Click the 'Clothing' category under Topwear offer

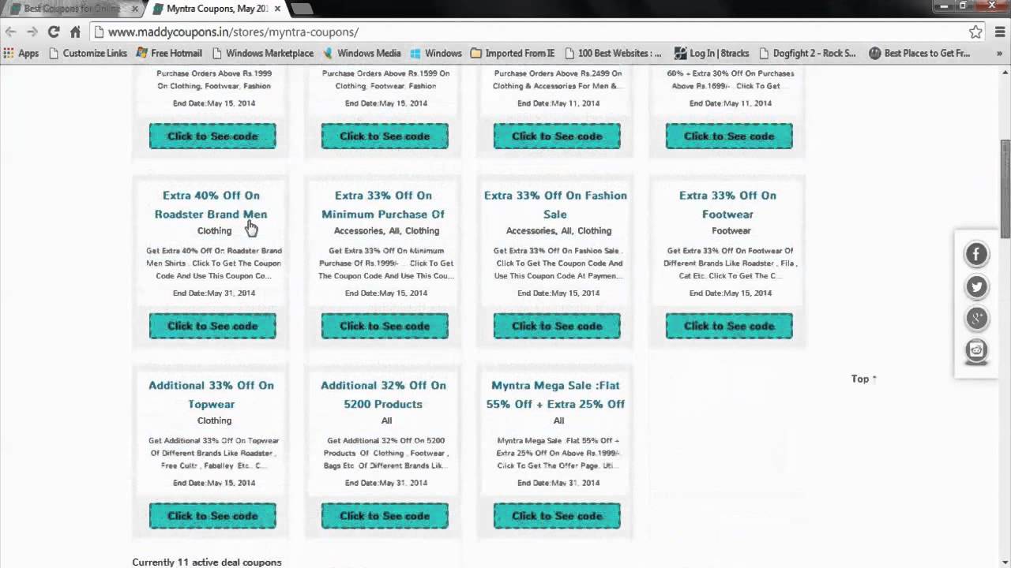coord(214,420)
